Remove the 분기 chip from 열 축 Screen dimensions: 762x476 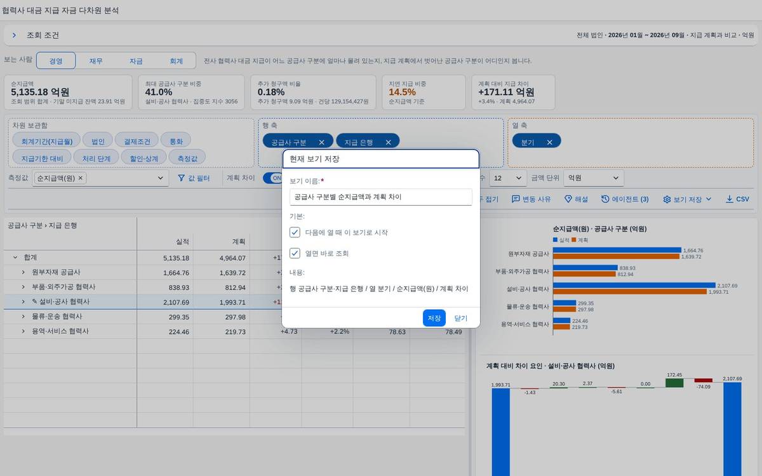[549, 142]
